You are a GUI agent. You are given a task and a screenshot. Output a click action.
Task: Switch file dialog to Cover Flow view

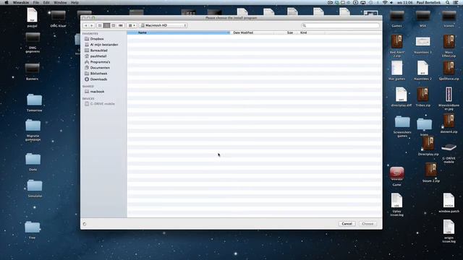click(121, 26)
